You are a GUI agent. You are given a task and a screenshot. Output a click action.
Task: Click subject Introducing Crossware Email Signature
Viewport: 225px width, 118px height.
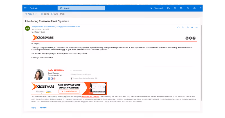47,21
